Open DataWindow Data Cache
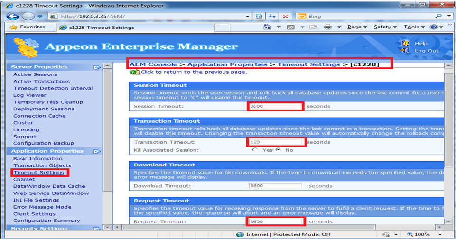Viewport: 456px width, 239px height. (49, 186)
